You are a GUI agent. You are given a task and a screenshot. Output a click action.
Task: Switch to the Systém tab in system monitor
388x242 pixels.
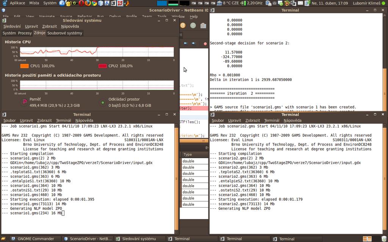point(9,33)
